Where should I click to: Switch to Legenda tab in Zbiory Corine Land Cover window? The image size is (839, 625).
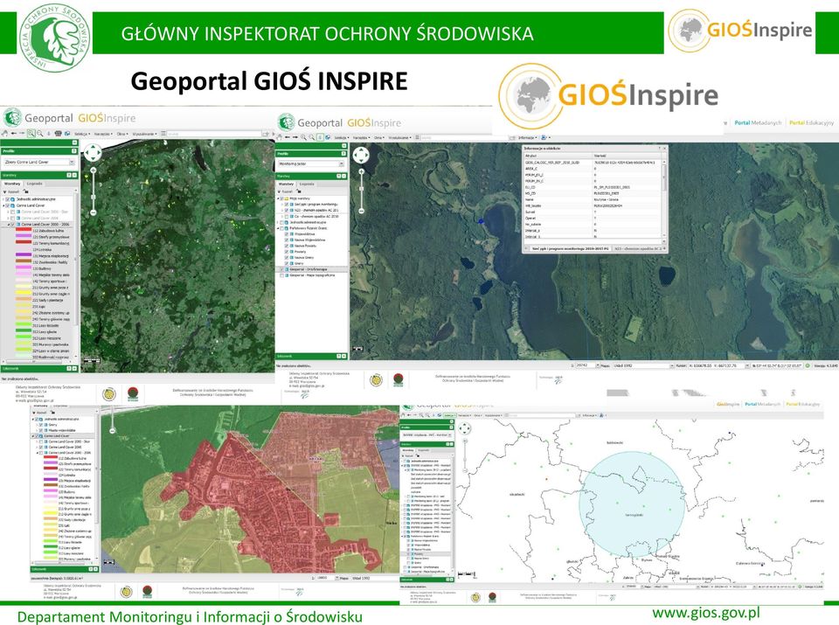[35, 184]
